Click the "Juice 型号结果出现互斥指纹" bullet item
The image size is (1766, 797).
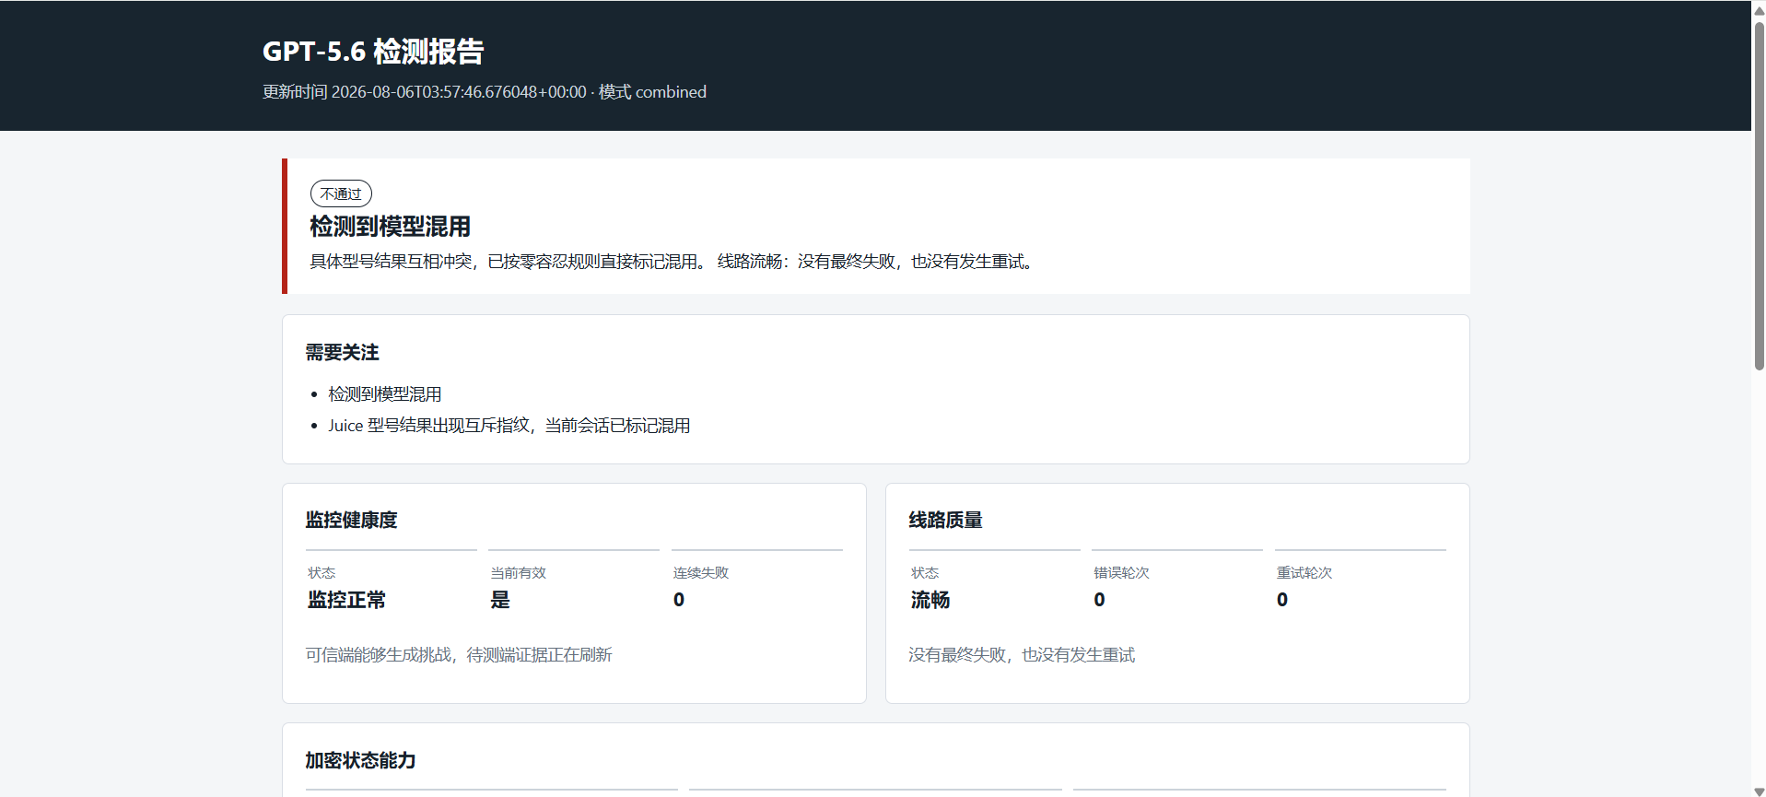click(509, 426)
